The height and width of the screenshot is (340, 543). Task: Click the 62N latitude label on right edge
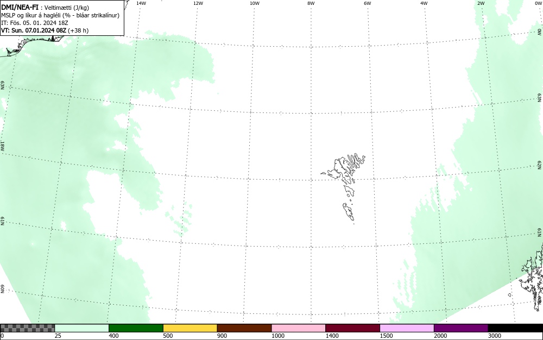click(x=540, y=165)
